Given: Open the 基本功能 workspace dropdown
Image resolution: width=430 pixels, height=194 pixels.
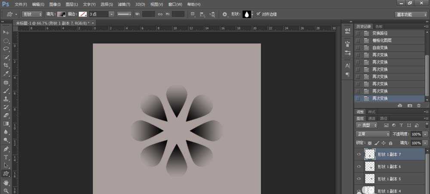Looking at the screenshot, I should click(x=411, y=14).
